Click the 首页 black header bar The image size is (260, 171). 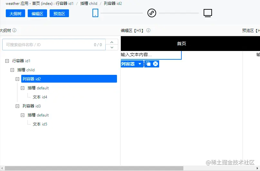(x=190, y=44)
